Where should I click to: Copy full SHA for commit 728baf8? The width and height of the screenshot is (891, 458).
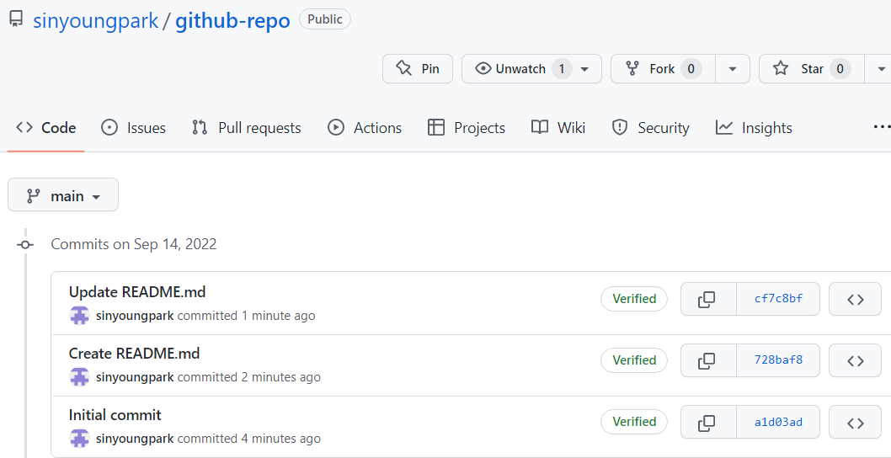(707, 360)
